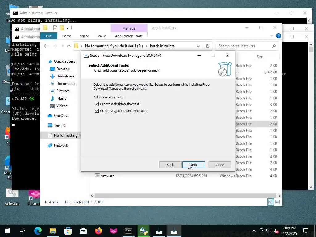The height and width of the screenshot is (237, 316).
Task: Open Music in navigation pane
Action: tap(61, 98)
